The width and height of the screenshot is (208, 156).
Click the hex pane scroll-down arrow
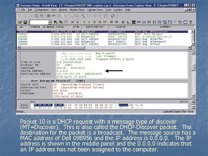tap(193, 107)
